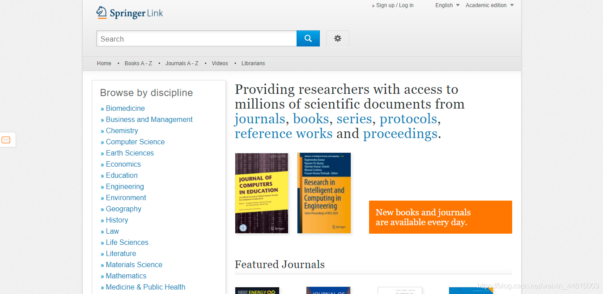This screenshot has width=603, height=294.
Task: Open the Videos navigation item
Action: point(220,63)
